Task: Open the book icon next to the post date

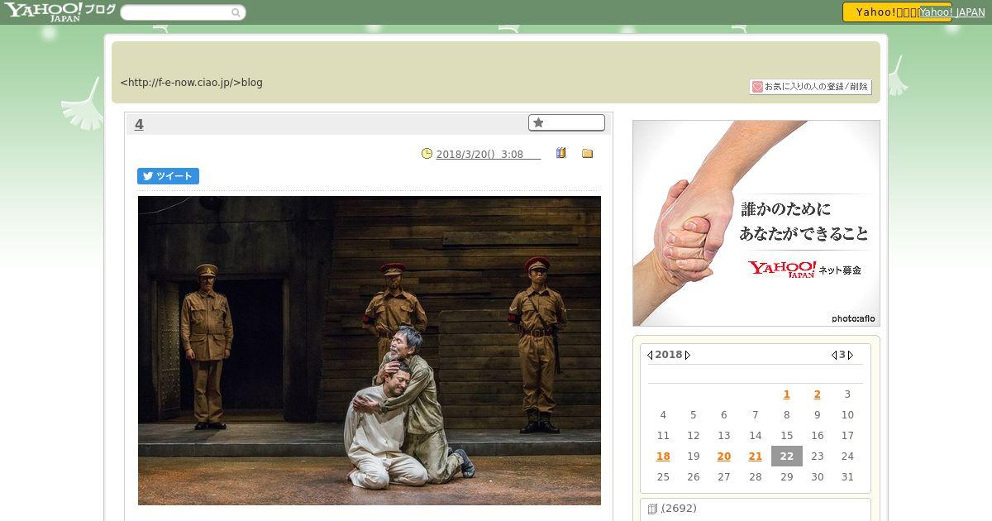Action: coord(560,153)
